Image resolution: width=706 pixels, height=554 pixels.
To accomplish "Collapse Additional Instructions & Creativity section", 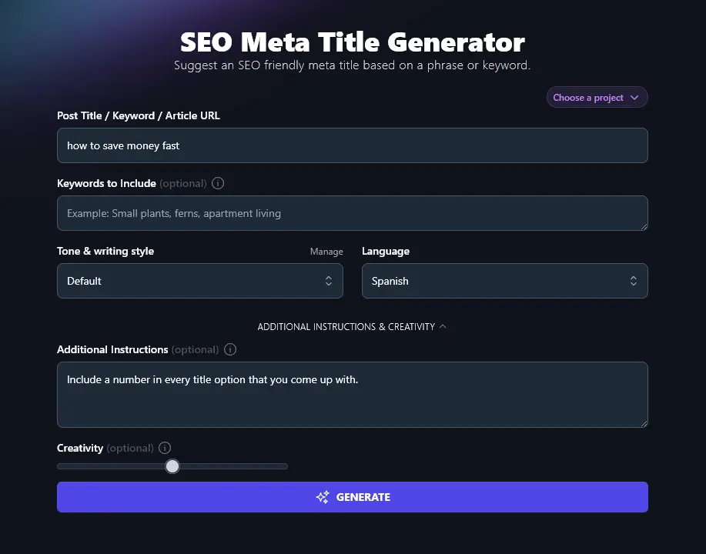I will click(346, 327).
